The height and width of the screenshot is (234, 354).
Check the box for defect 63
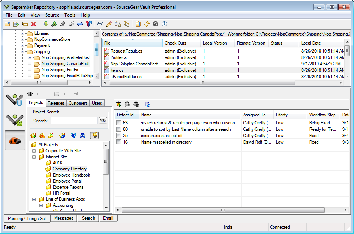[x=119, y=123]
